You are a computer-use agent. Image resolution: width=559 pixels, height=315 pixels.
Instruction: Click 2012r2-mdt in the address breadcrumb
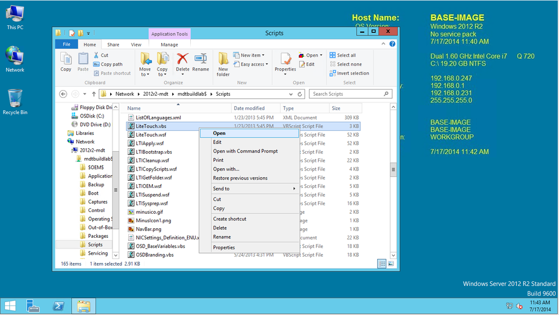[x=156, y=94]
